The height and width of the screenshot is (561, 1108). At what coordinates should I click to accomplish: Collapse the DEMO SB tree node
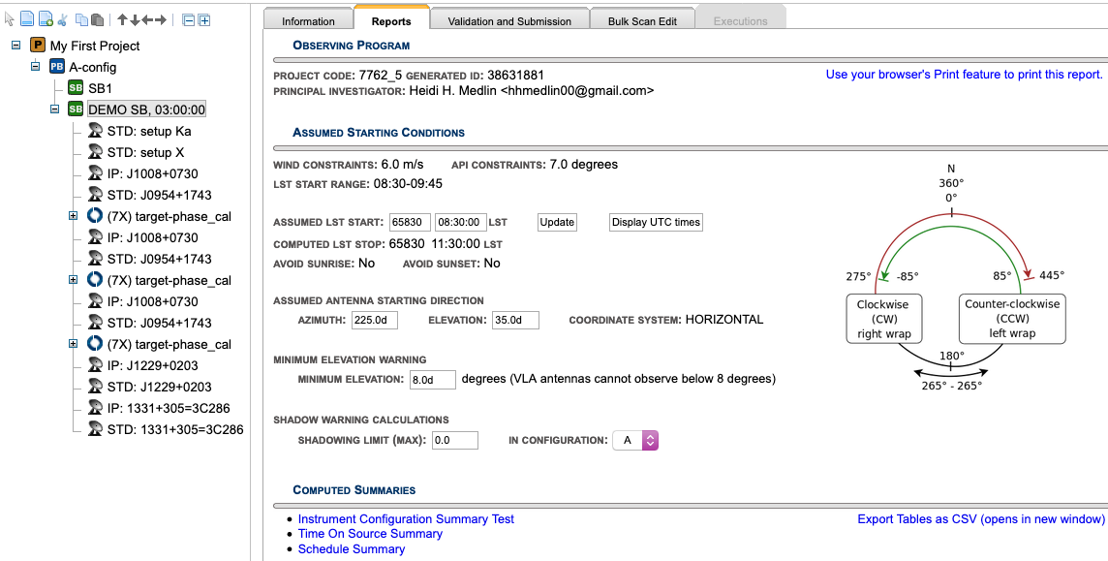55,109
